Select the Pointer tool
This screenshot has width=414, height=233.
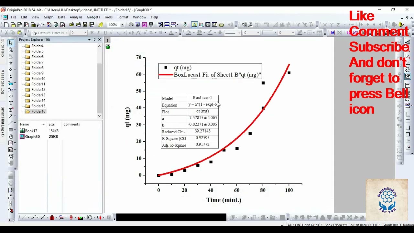[11, 42]
